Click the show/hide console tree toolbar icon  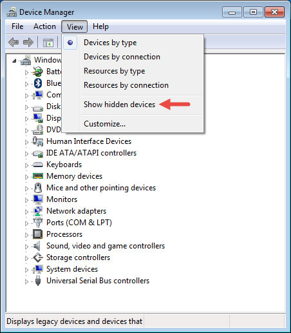click(x=48, y=43)
